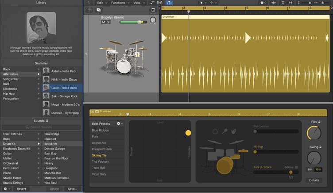Screen dimensions: 333x193
Task: Expand the Guitar sounds category
Action: point(39,154)
